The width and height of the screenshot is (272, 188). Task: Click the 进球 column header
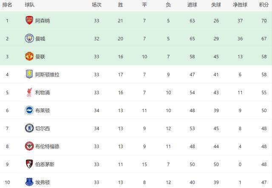[x=192, y=5]
